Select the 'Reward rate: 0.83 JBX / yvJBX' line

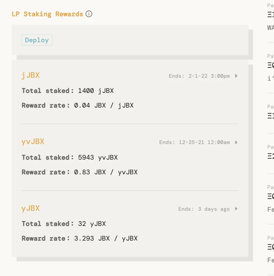pos(80,172)
